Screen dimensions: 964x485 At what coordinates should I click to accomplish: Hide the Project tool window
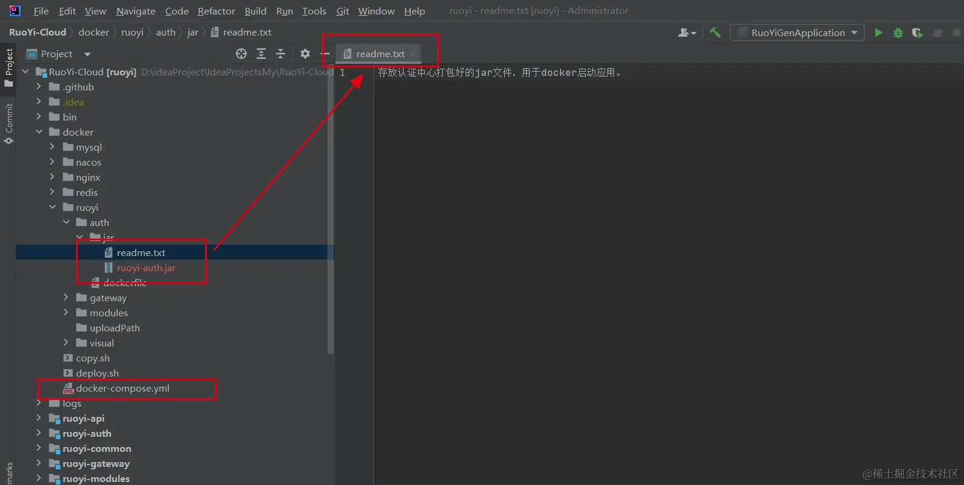coord(325,54)
